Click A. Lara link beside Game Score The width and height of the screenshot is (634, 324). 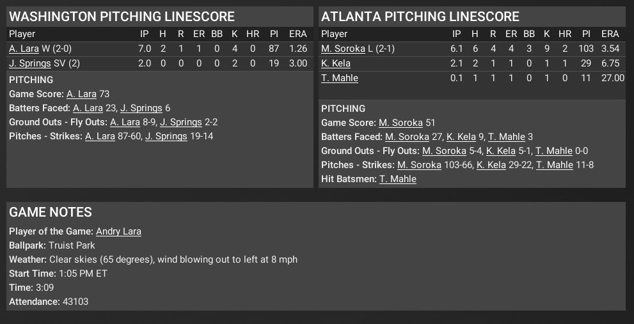pyautogui.click(x=81, y=94)
